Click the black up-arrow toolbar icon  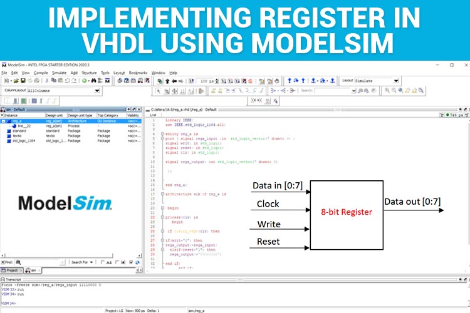point(167,81)
